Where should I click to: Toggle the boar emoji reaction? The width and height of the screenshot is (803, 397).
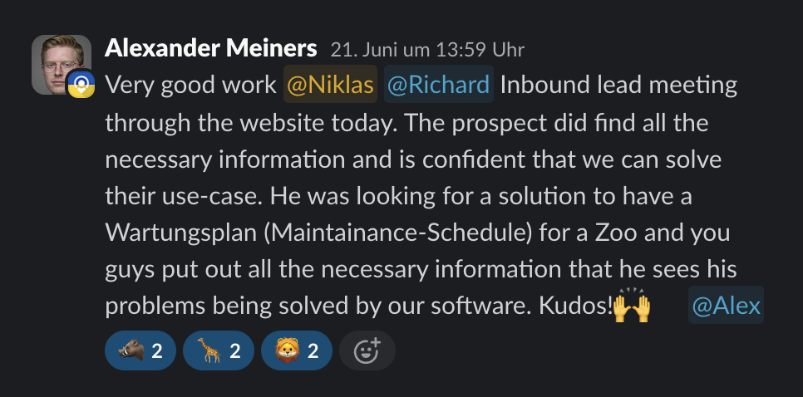pyautogui.click(x=139, y=351)
